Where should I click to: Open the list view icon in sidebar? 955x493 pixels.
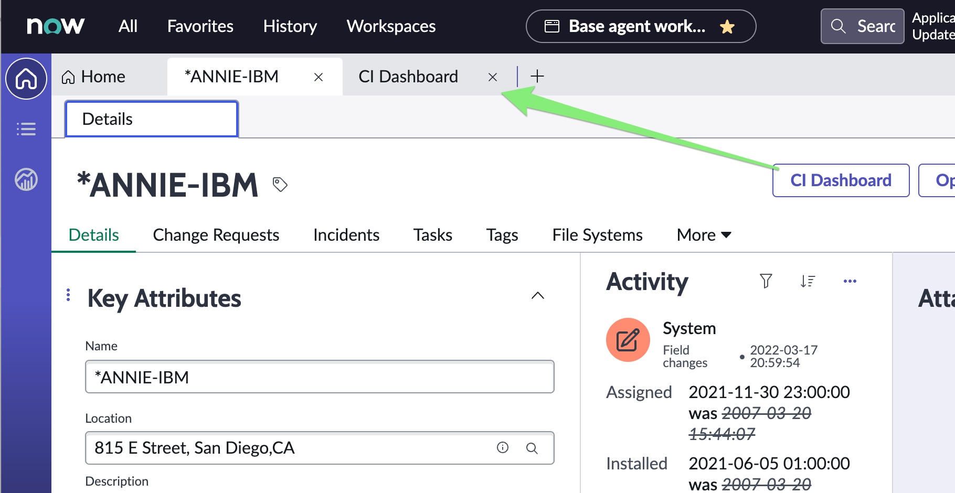point(26,129)
